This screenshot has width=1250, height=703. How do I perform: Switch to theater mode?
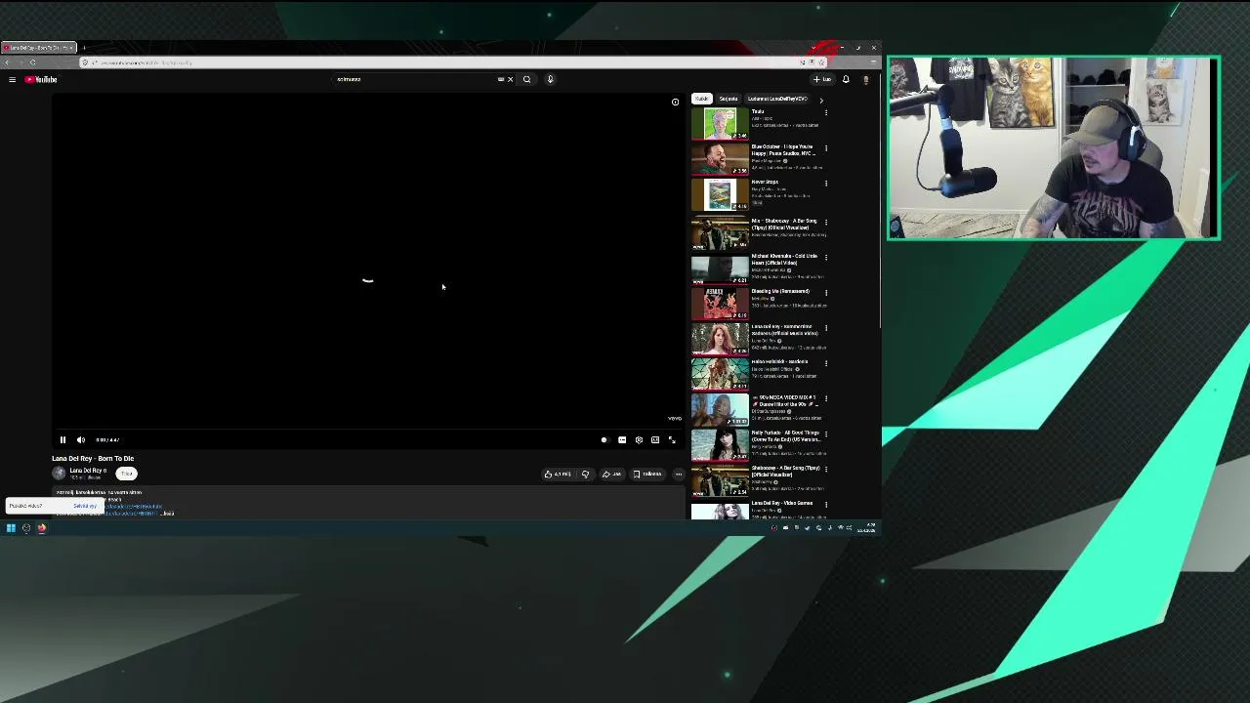pyautogui.click(x=655, y=439)
